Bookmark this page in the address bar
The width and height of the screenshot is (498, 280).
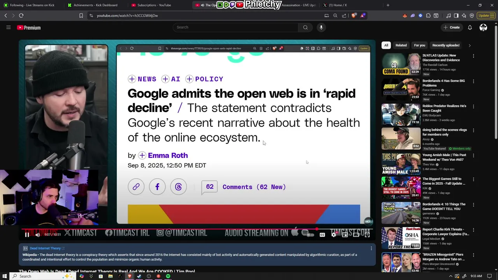(x=81, y=16)
